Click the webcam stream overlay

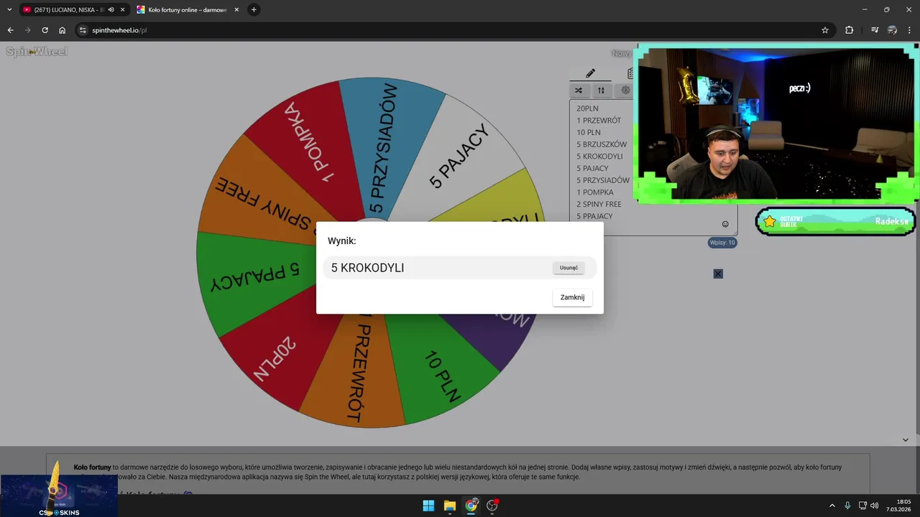point(776,124)
